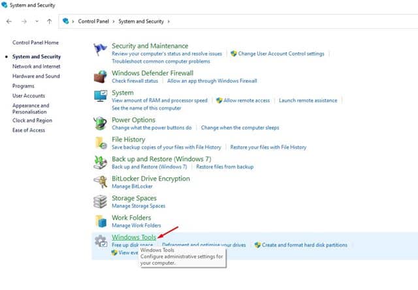Open User Accounts category
The width and height of the screenshot is (418, 290).
point(29,96)
